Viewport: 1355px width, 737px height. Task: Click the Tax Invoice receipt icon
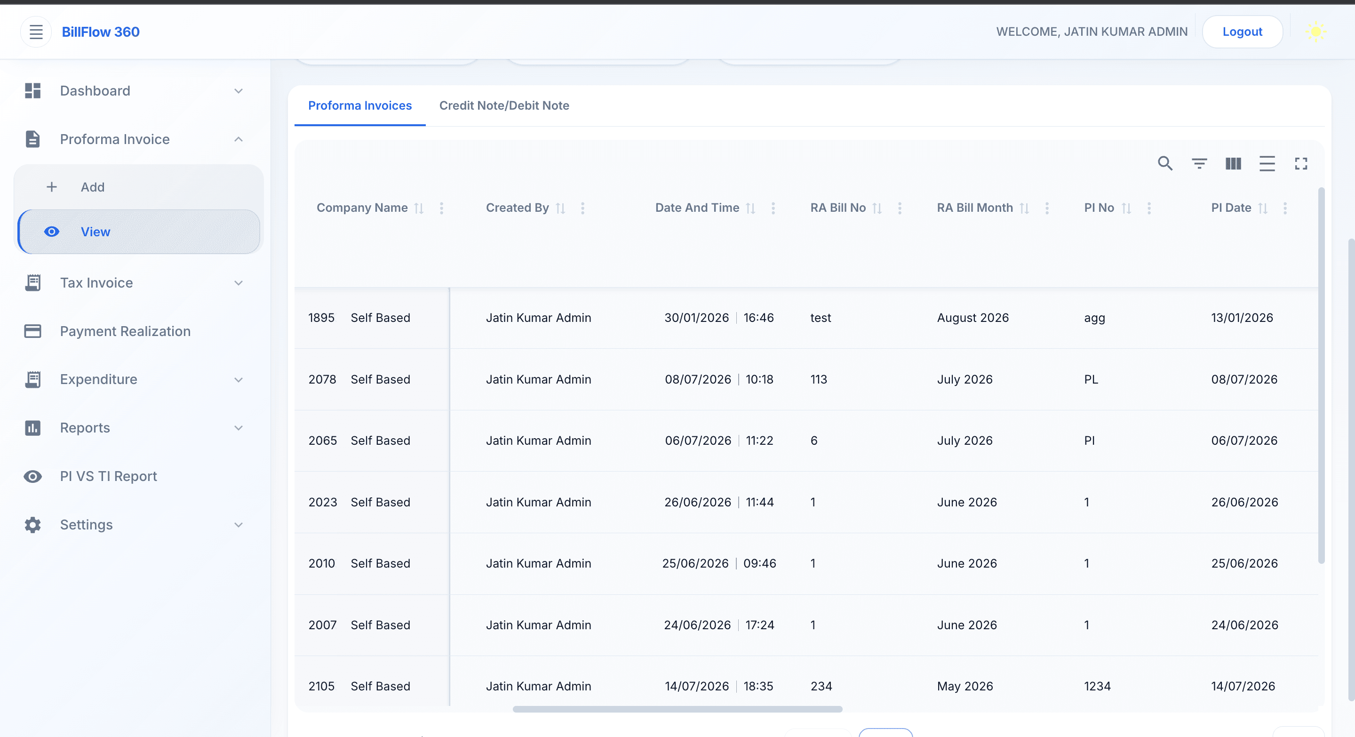32,282
